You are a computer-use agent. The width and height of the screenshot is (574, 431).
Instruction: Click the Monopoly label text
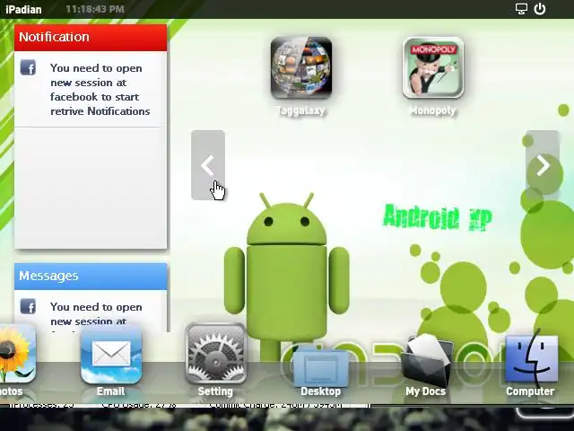pos(432,110)
